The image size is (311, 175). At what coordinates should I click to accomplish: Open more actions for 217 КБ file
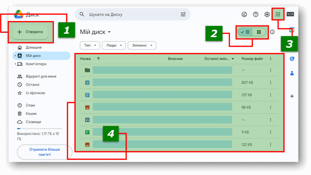(270, 95)
